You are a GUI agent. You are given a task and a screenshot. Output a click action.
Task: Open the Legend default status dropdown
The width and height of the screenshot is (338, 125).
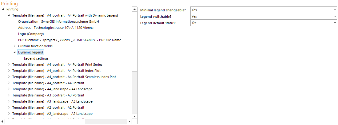(x=335, y=23)
